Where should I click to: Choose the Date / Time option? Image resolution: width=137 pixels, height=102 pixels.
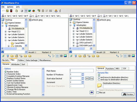coord(10,92)
